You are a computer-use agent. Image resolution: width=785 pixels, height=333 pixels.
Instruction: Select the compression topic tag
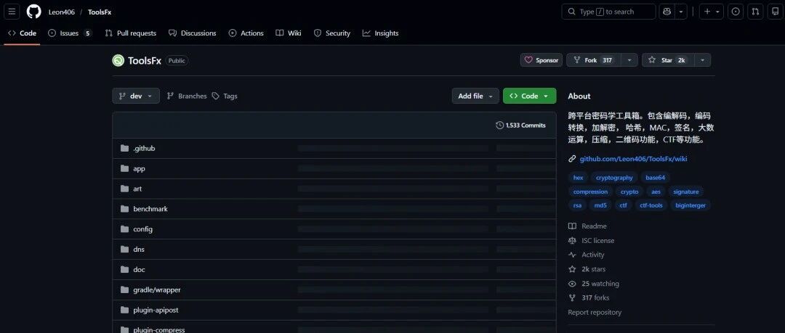pos(590,192)
